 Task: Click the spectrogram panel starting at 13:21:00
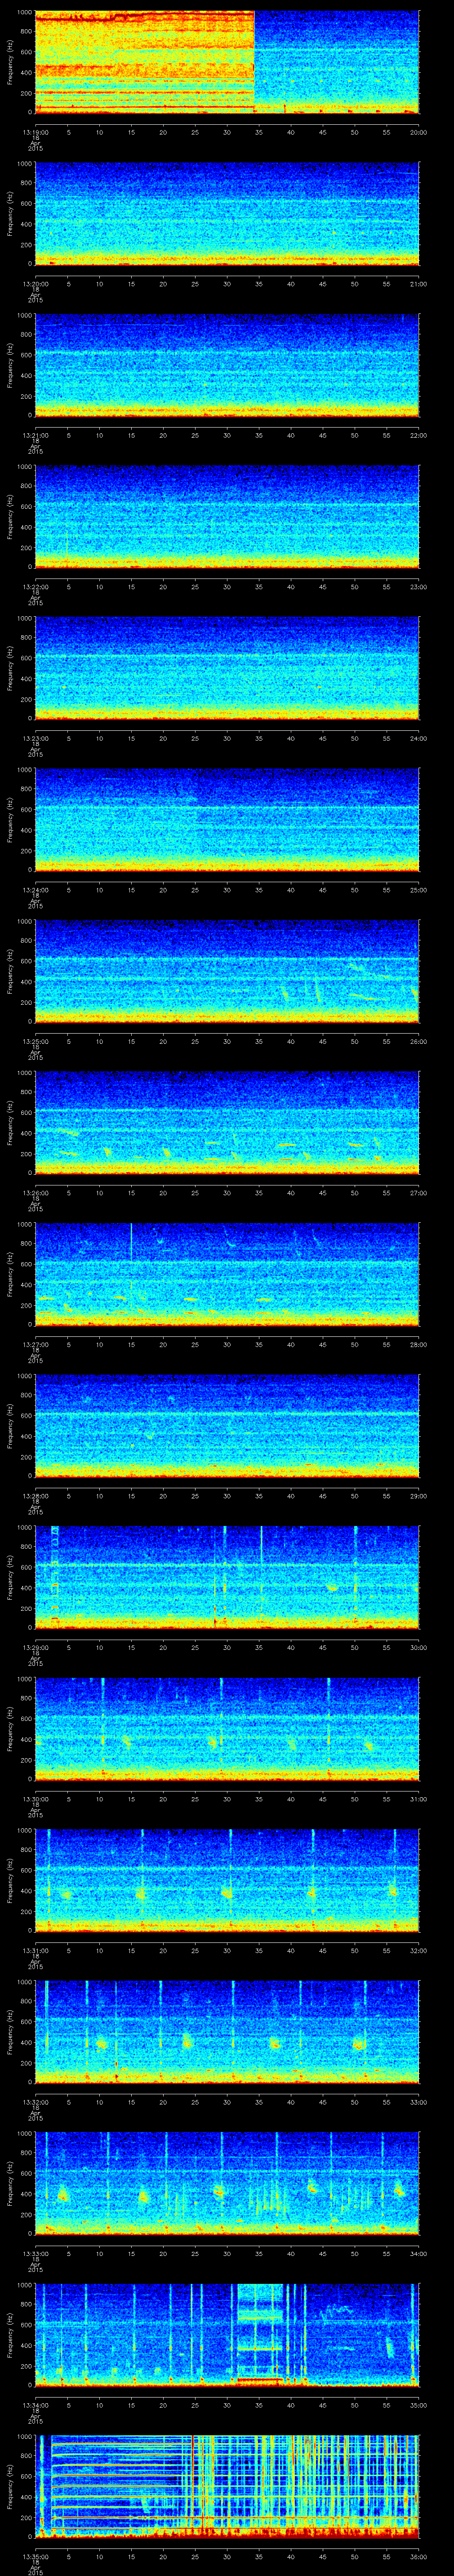point(227,365)
